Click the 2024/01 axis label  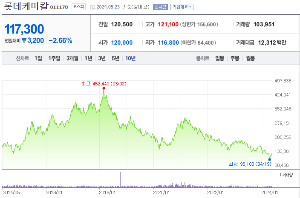pyautogui.click(x=270, y=192)
